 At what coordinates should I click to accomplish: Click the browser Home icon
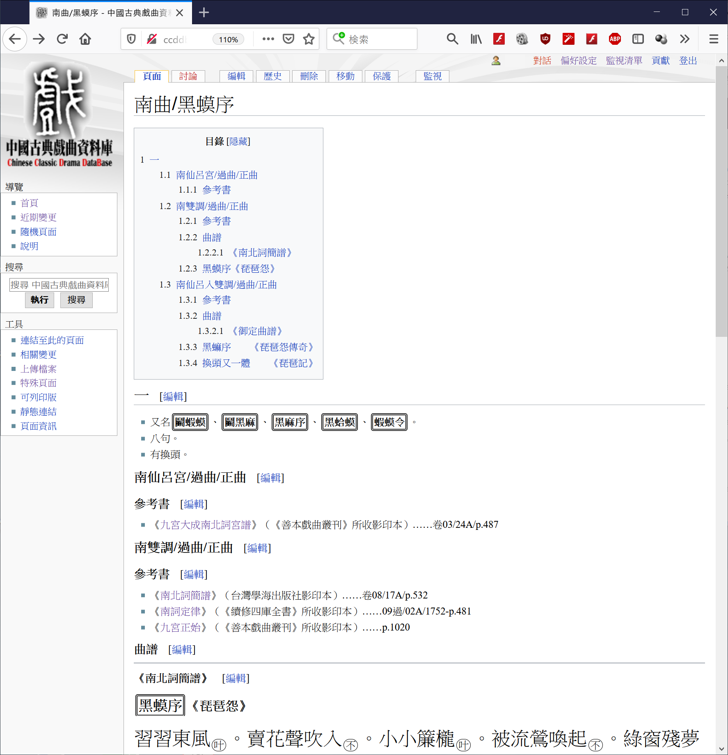coord(85,39)
